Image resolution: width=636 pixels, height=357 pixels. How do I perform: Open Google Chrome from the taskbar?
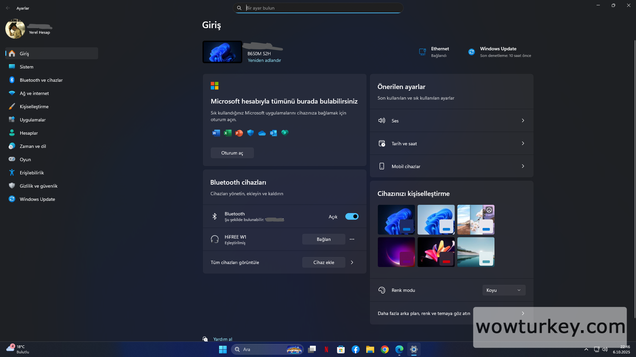click(x=384, y=349)
